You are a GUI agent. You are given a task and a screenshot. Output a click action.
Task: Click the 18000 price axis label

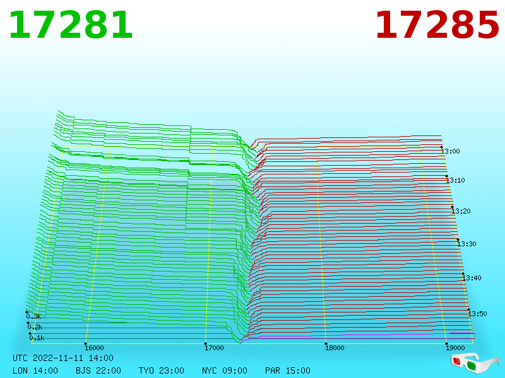[335, 348]
